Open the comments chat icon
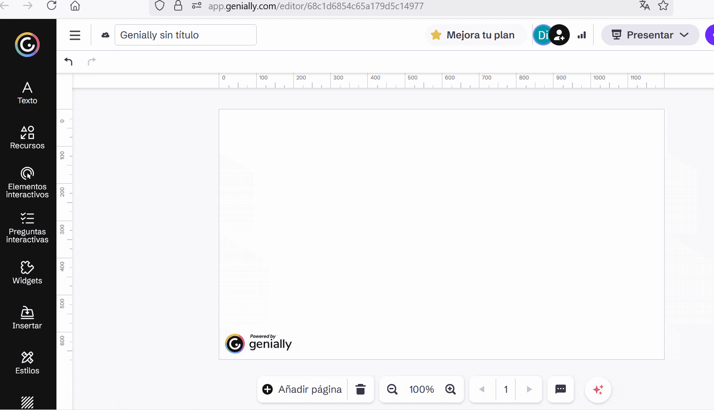The height and width of the screenshot is (410, 714). tap(561, 389)
